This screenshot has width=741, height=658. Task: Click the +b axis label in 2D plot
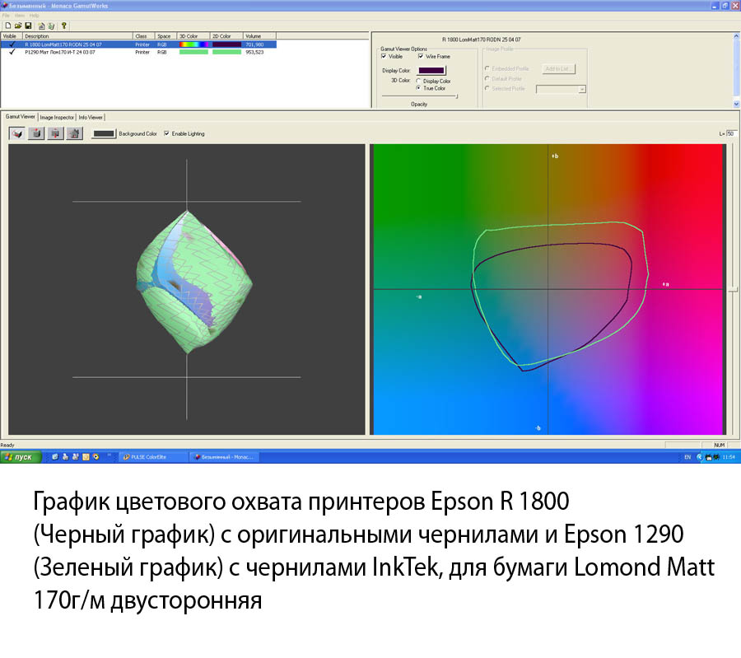(x=555, y=156)
